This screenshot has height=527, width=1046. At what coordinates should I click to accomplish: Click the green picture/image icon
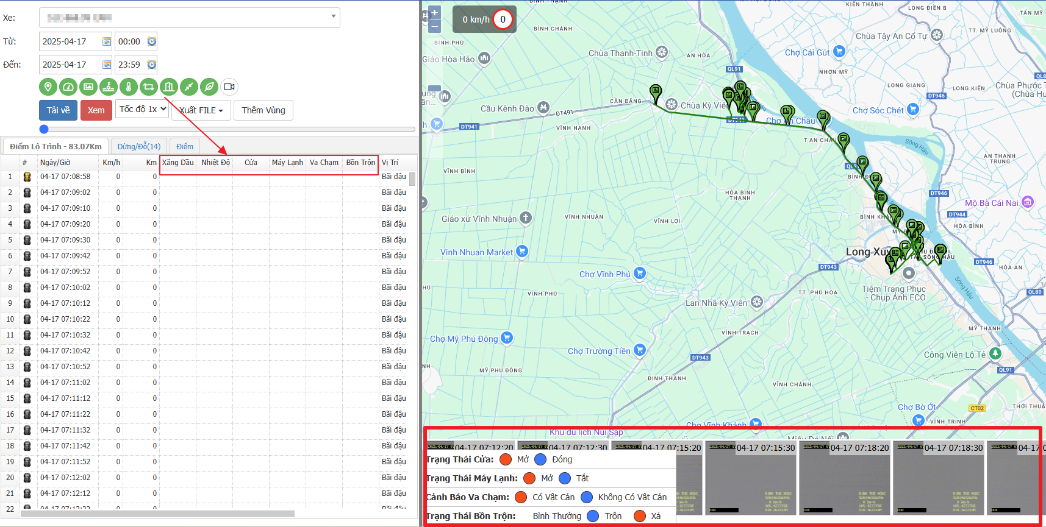[x=88, y=87]
